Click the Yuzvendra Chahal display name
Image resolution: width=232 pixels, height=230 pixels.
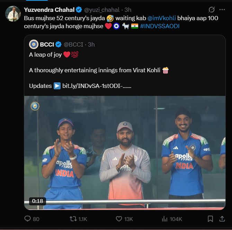click(49, 10)
